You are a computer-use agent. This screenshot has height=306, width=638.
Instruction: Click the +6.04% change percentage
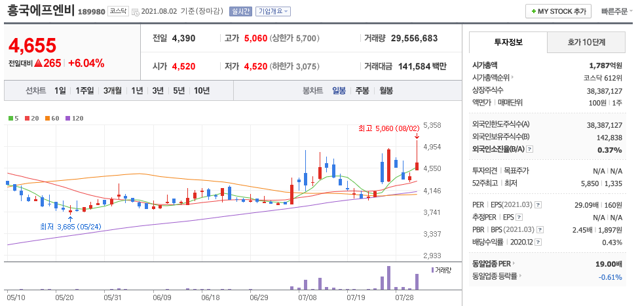point(86,63)
